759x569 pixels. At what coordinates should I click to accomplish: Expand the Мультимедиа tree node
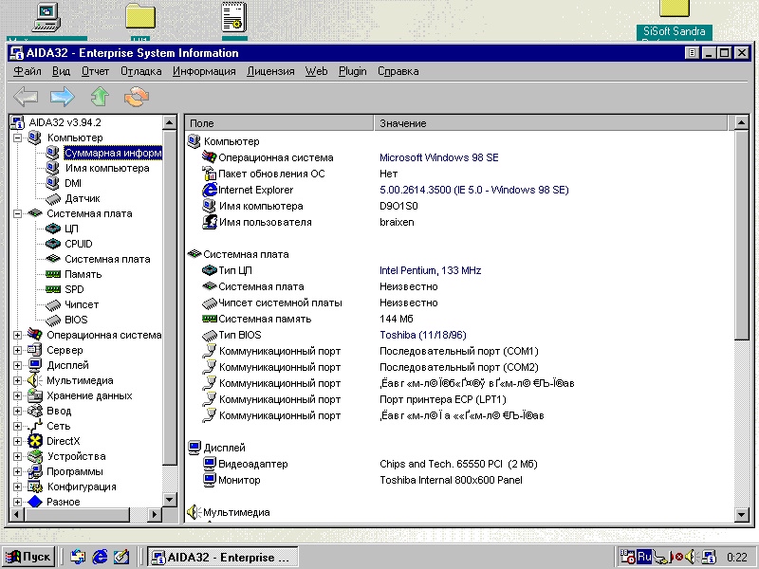coord(17,380)
